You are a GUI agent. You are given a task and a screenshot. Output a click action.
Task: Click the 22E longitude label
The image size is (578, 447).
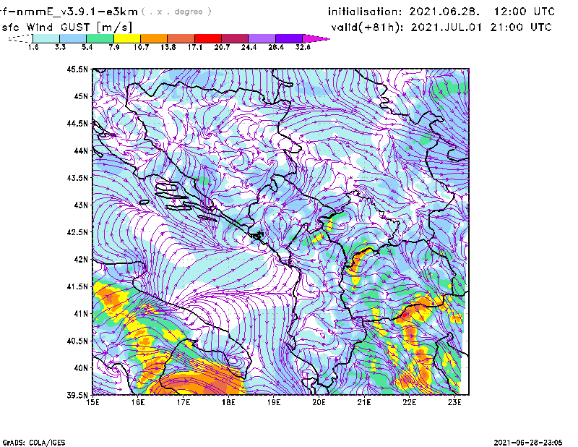[x=410, y=402]
